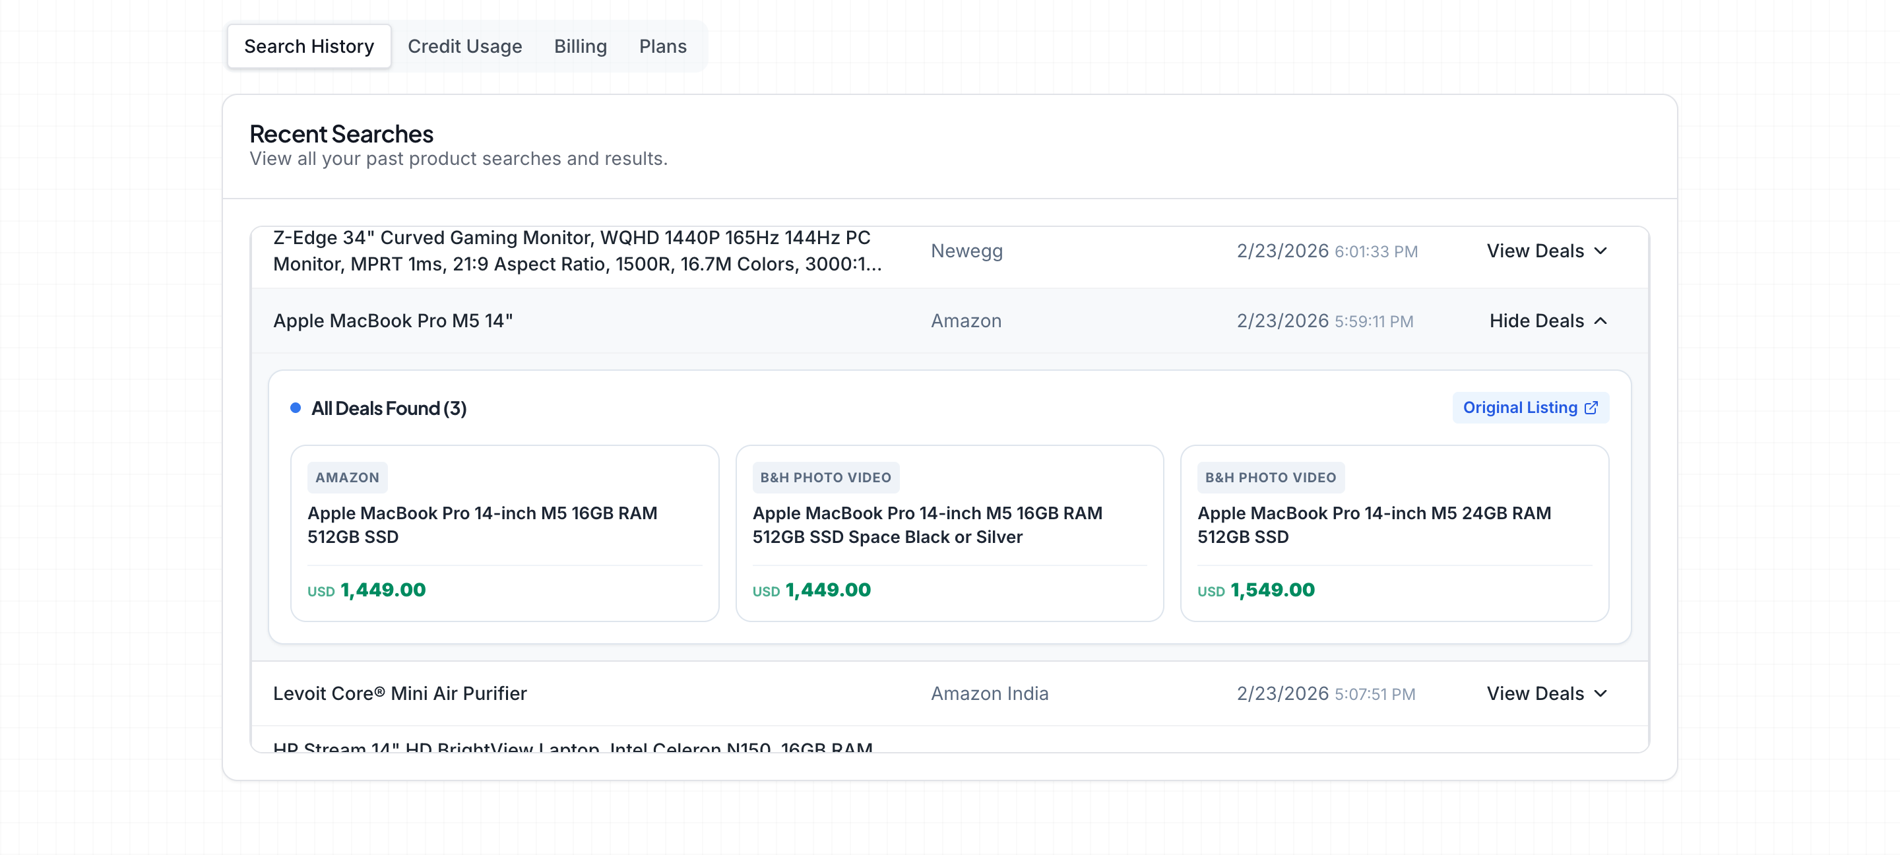1900x855 pixels.
Task: Switch to the Credit Usage tab
Action: tap(464, 46)
